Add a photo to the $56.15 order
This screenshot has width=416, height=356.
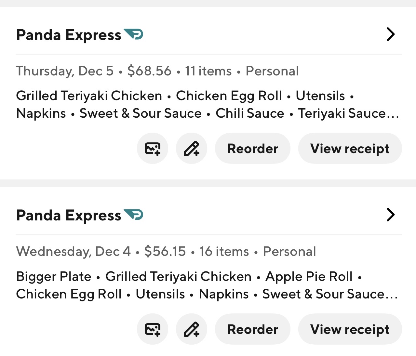153,329
